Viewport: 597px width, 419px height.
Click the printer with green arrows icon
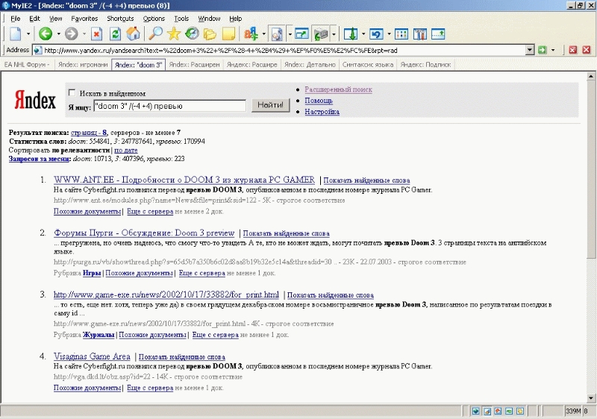click(321, 34)
